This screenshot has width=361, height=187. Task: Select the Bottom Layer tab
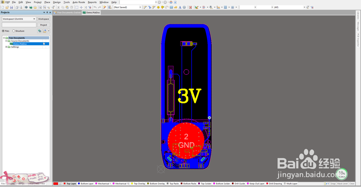[x=86, y=183]
